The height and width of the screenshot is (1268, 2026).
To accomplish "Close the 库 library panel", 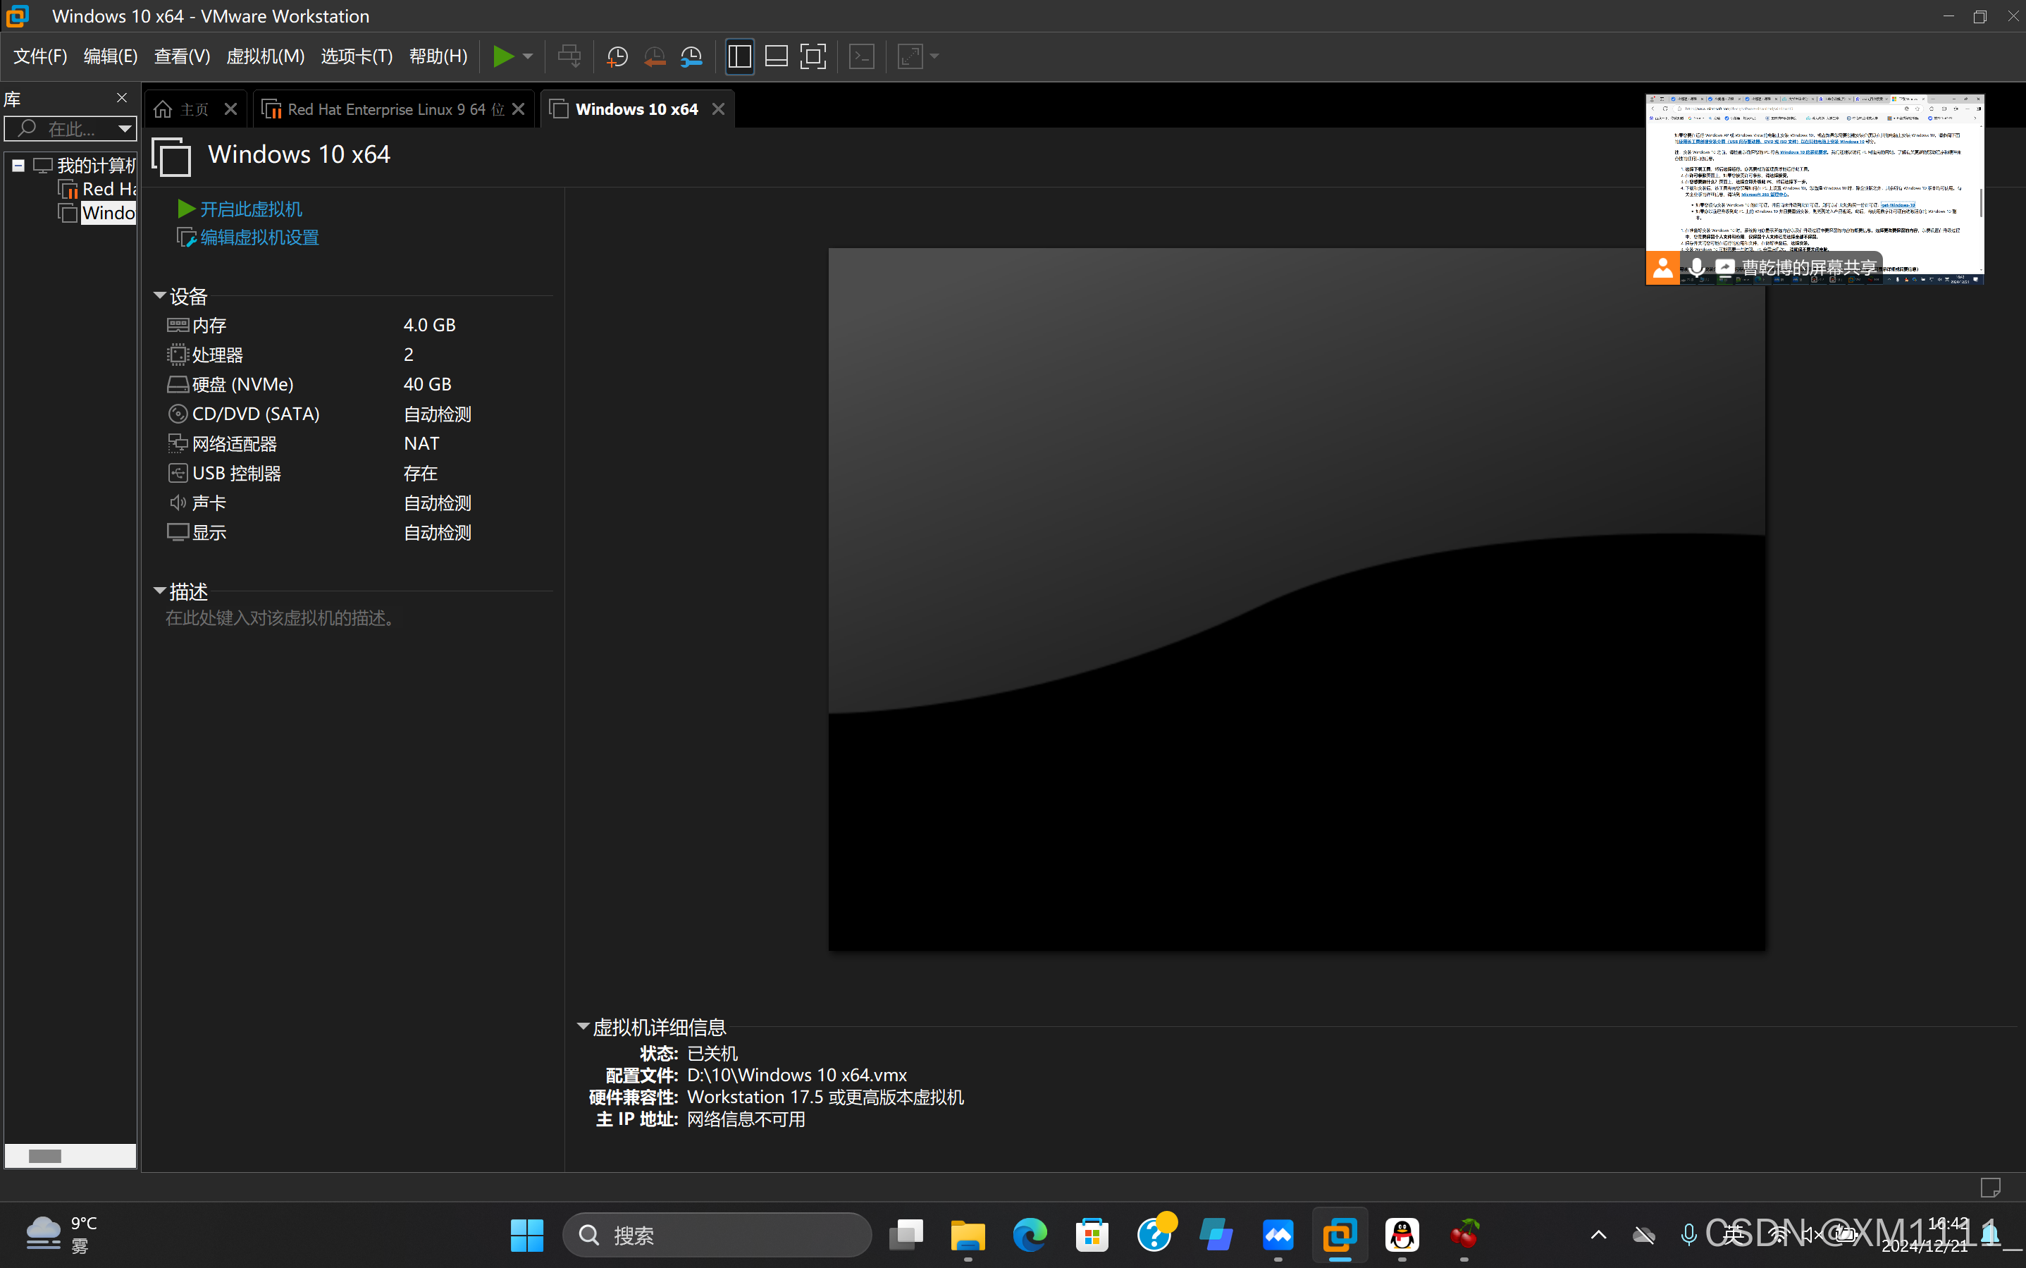I will 123,98.
